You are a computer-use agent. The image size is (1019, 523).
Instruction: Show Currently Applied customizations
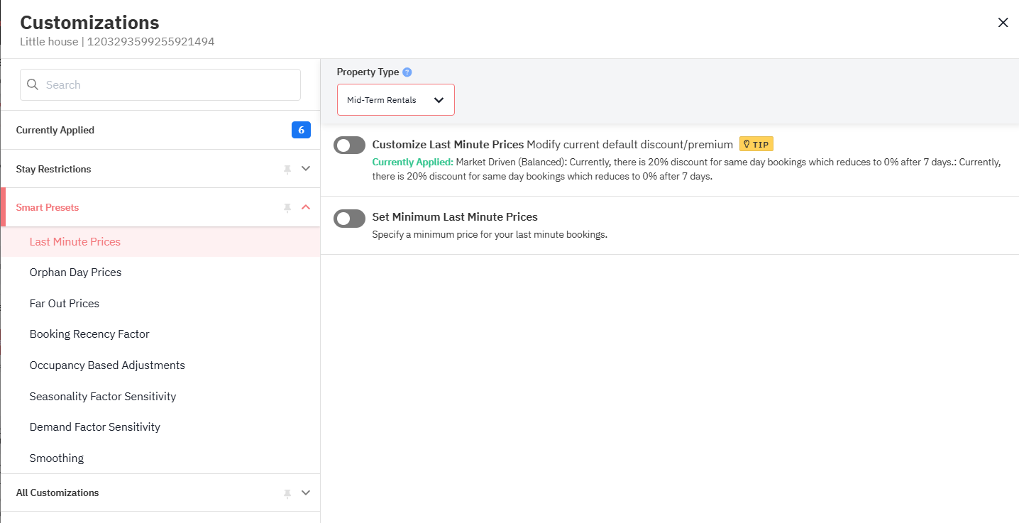point(55,131)
